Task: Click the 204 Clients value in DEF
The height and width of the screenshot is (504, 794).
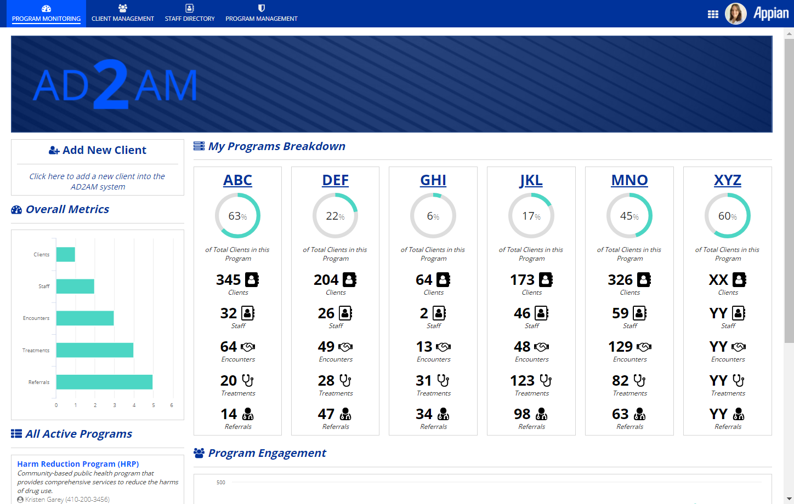Action: (326, 280)
